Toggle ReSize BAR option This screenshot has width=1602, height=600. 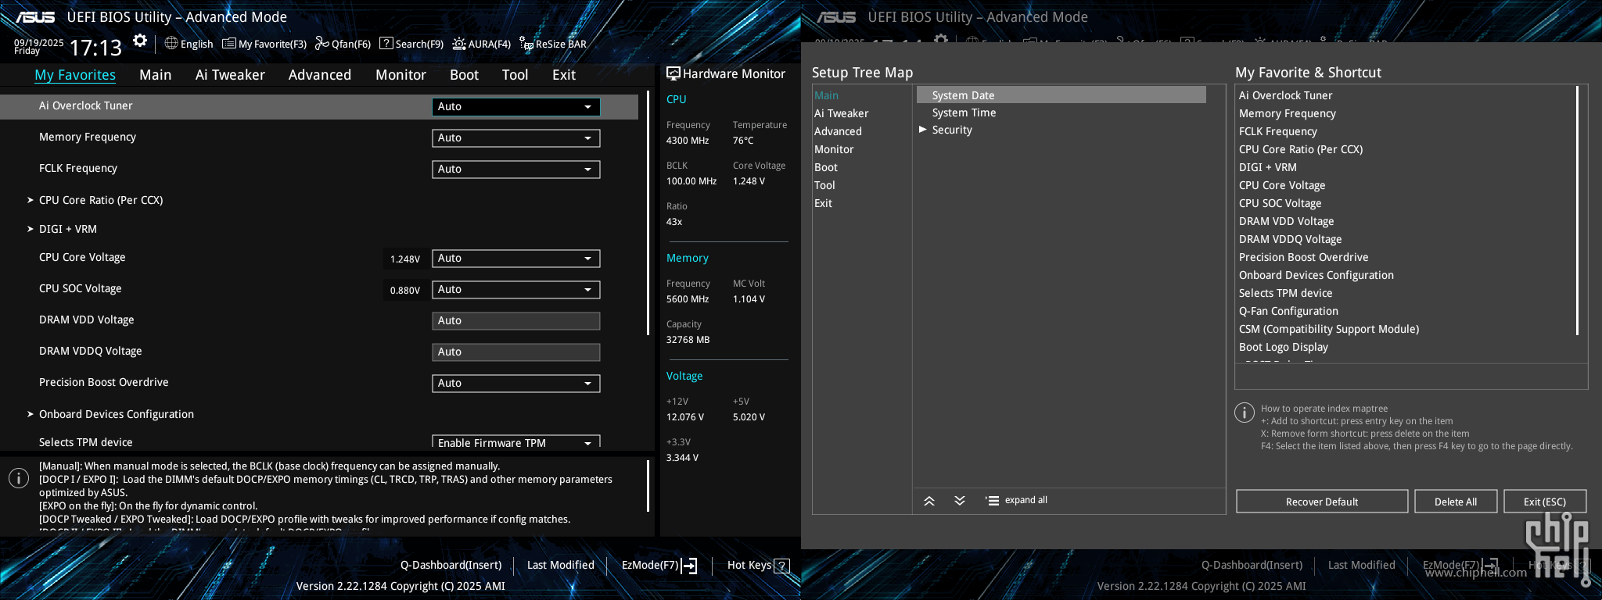tap(552, 44)
